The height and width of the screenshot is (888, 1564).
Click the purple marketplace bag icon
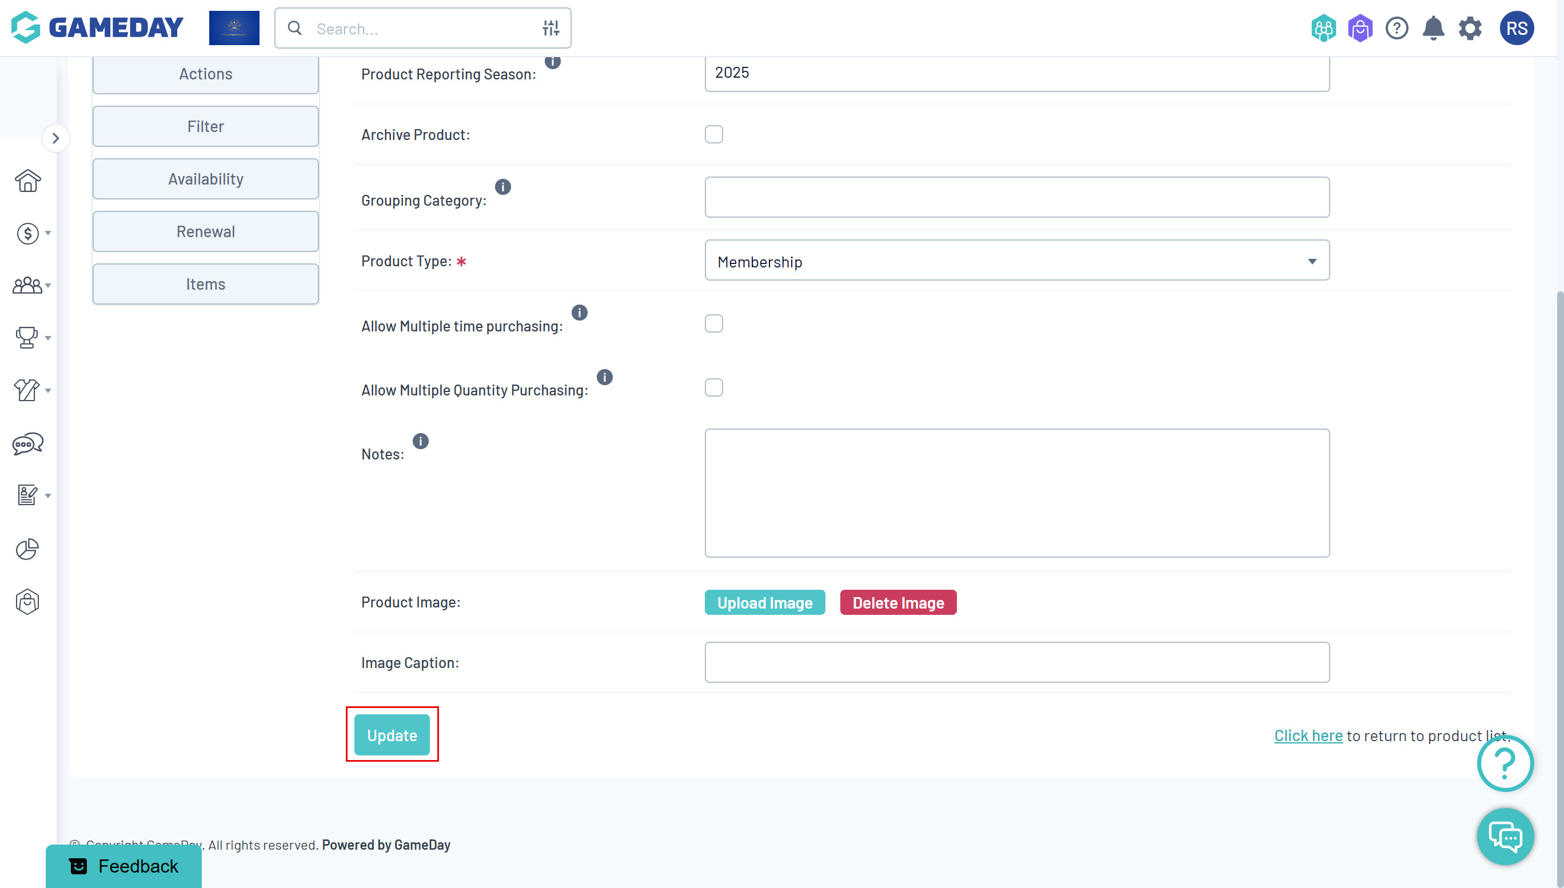coord(1360,28)
